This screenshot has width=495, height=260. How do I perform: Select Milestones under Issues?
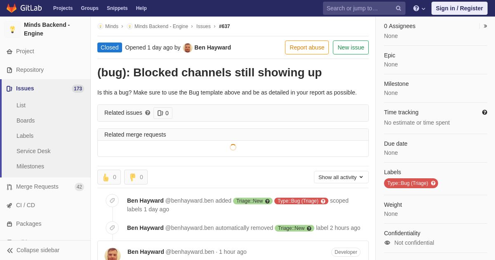(x=30, y=166)
